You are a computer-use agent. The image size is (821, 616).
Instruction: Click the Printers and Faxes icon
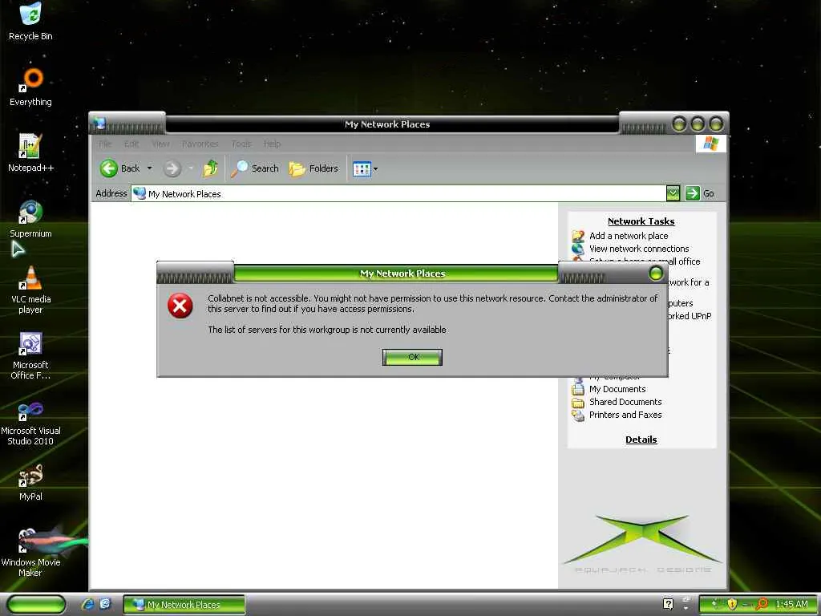(577, 415)
